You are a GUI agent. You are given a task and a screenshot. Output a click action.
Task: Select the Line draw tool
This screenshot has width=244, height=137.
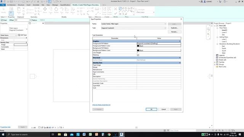click(120, 8)
